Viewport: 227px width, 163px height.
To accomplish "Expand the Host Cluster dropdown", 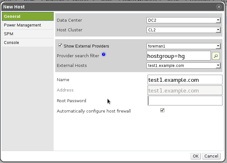I will point(183,30).
